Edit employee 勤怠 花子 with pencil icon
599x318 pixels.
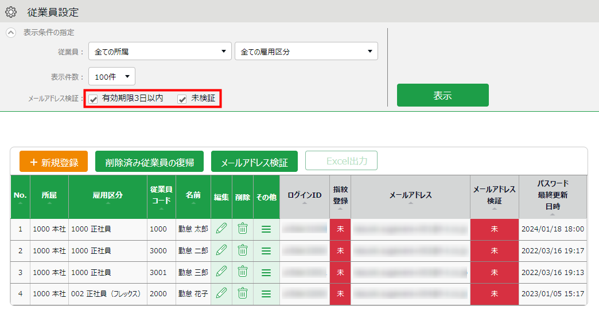(221, 293)
